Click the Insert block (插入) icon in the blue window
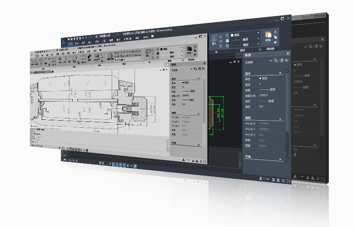This screenshot has height=227, width=354. tap(214, 39)
